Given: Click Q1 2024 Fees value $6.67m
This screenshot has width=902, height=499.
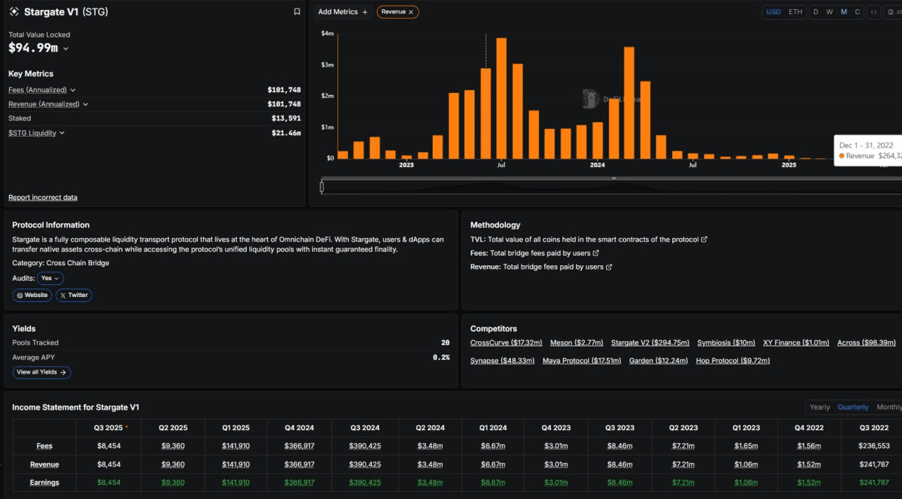Looking at the screenshot, I should coord(493,446).
